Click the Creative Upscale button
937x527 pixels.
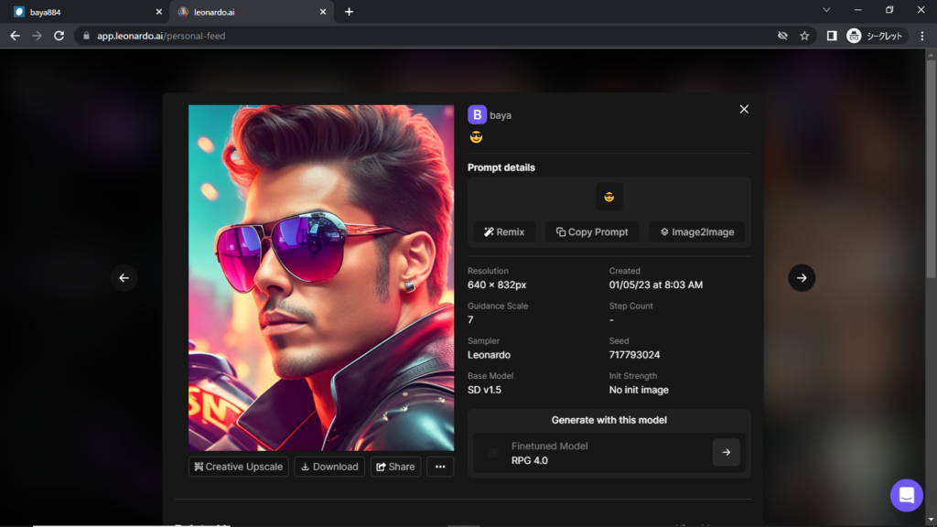point(239,467)
